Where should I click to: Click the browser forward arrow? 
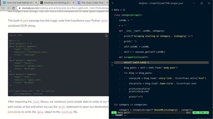(8, 8)
